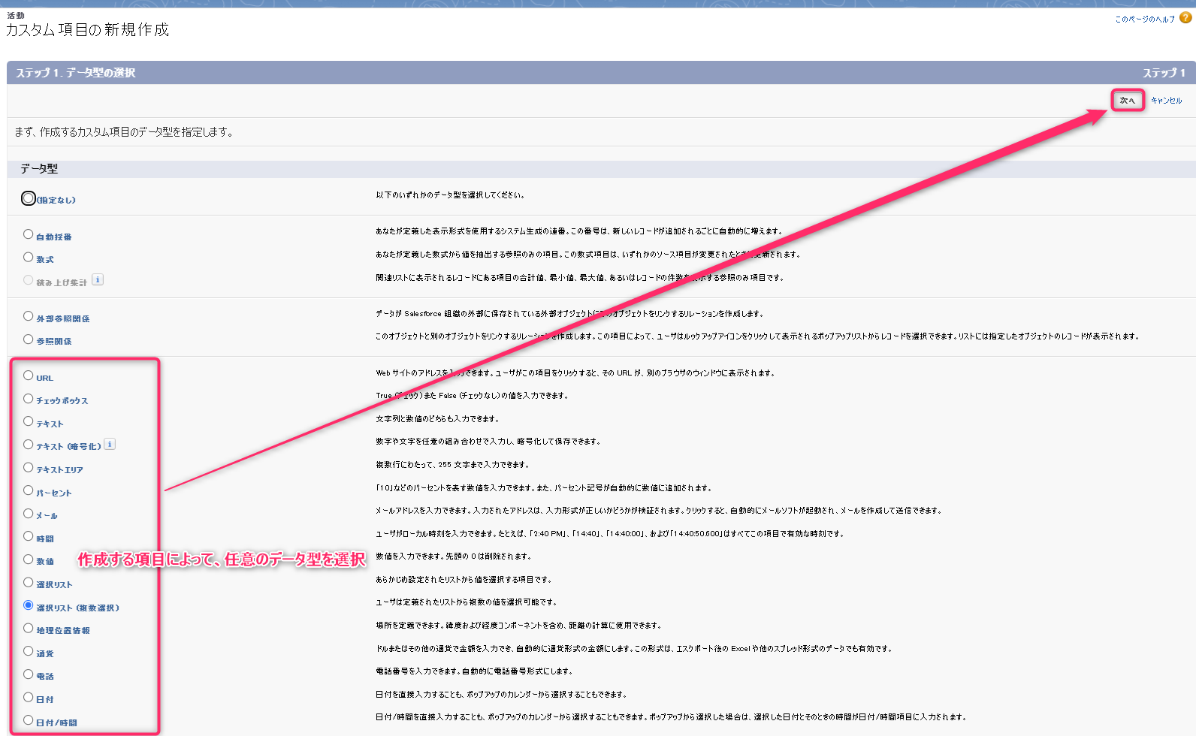Screen dimensions: 1196x736
Task: Click description 電話番号を入力できます。自動的に電話番号形式にします。
Action: (475, 671)
